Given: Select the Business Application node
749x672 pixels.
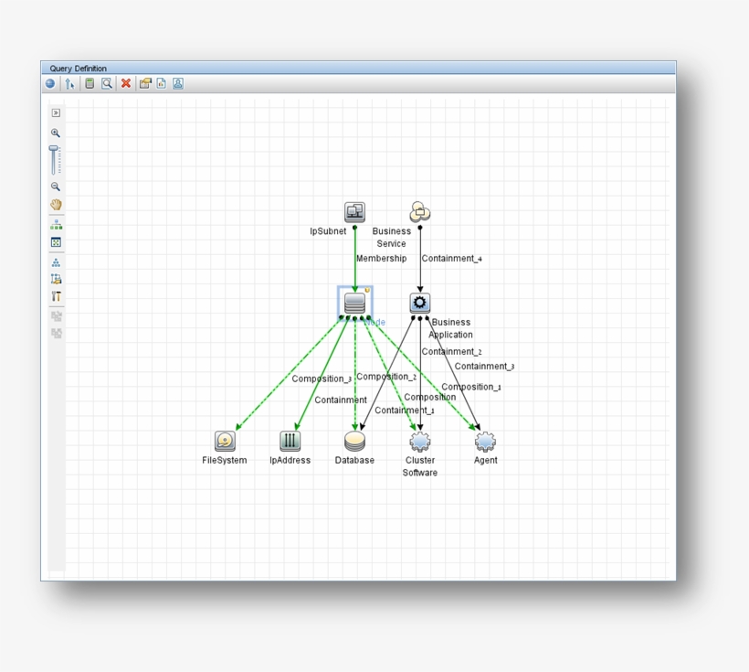Looking at the screenshot, I should 419,302.
